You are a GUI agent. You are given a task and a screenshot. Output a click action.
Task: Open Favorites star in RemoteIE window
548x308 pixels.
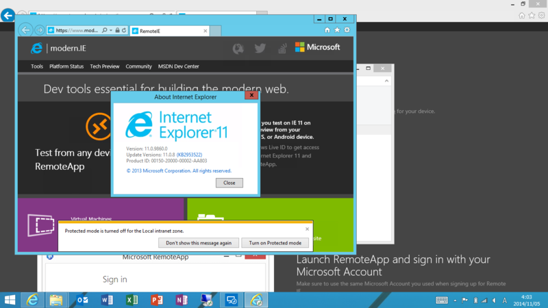click(x=337, y=30)
